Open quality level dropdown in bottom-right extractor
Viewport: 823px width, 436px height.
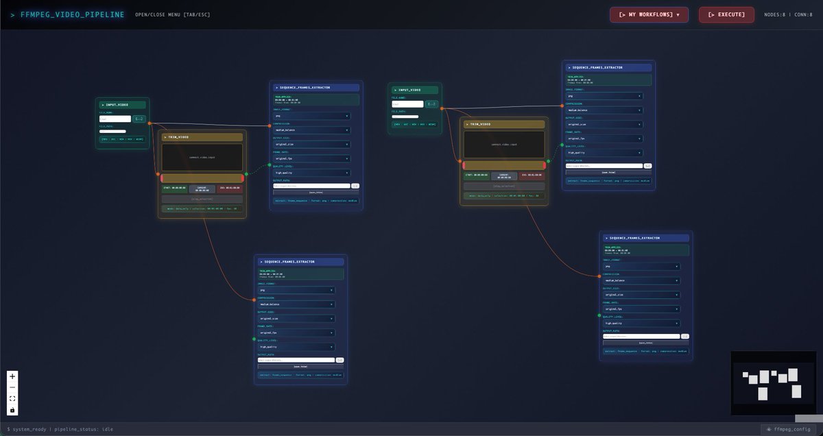pyautogui.click(x=642, y=323)
